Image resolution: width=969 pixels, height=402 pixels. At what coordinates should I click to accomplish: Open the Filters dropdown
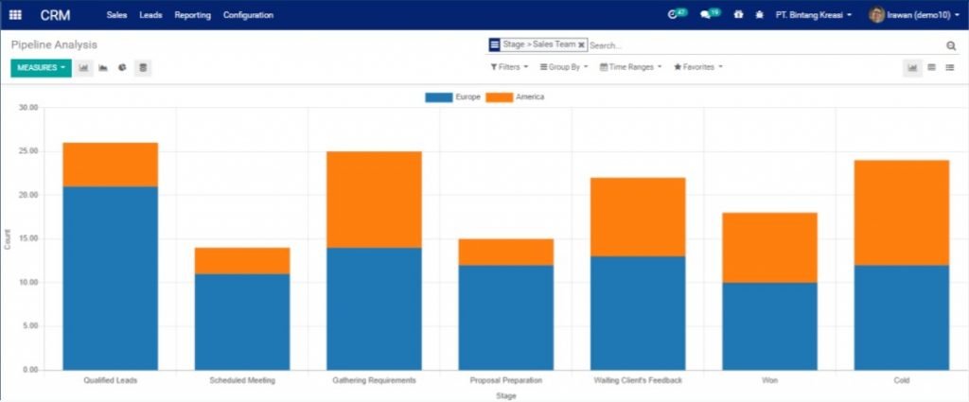(x=510, y=67)
